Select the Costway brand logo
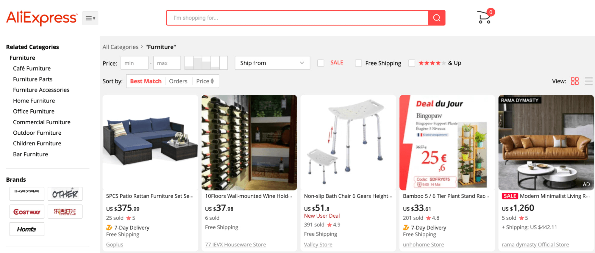The width and height of the screenshot is (595, 253). 27,211
